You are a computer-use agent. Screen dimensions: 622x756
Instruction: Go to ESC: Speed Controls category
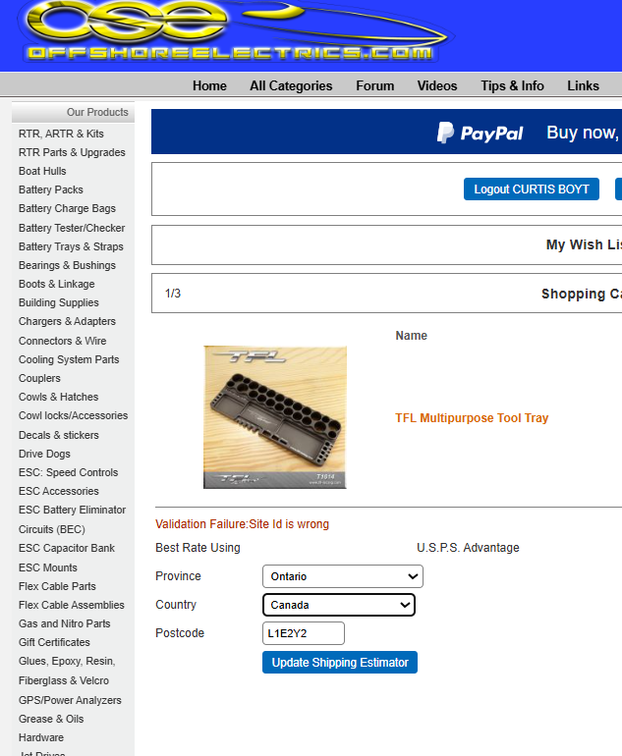[x=68, y=472]
